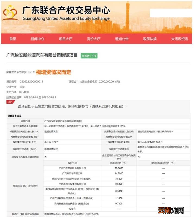Click the listing dates 2022-08-26 至 2022-09-23
Image resolution: width=194 pixels, height=218 pixels.
(40, 97)
